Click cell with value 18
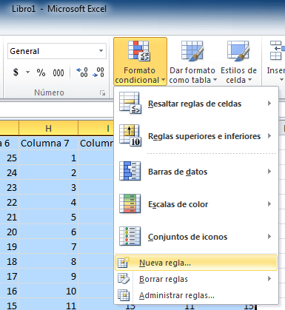285x310 pixels. pos(10,261)
